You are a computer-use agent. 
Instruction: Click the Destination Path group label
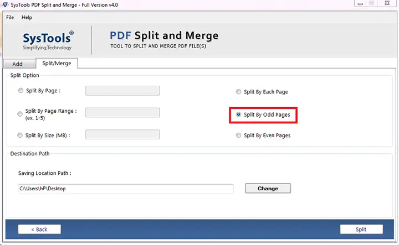30,154
